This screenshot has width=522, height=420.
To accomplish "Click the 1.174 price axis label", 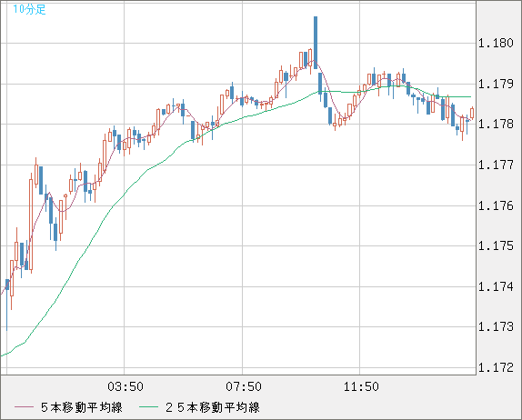I will (x=496, y=286).
